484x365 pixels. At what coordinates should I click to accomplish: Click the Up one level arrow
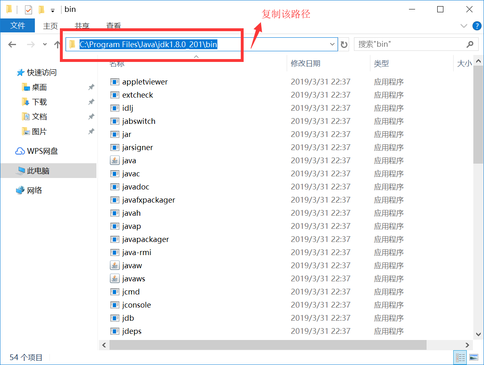pos(57,45)
